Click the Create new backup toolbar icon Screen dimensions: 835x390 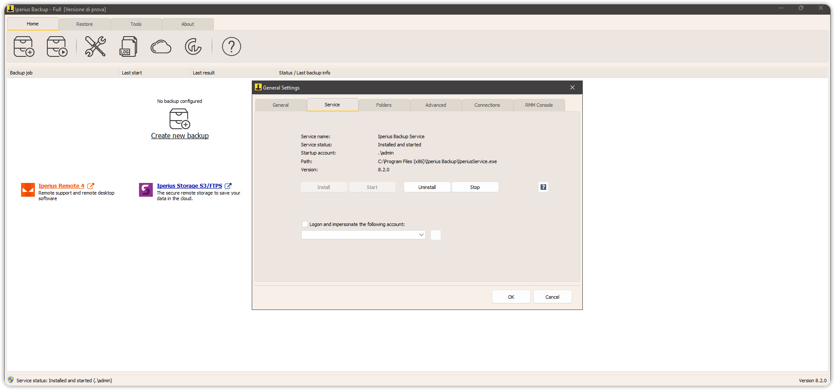[x=24, y=46]
